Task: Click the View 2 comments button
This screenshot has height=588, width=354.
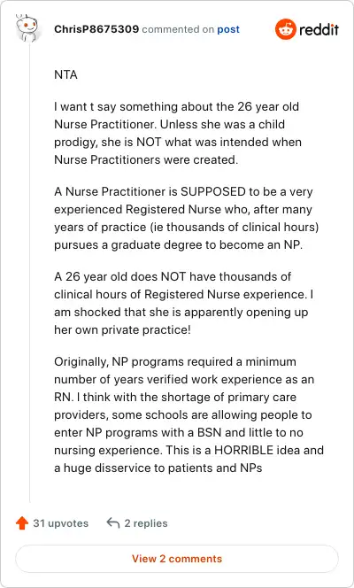Action: pyautogui.click(x=177, y=559)
